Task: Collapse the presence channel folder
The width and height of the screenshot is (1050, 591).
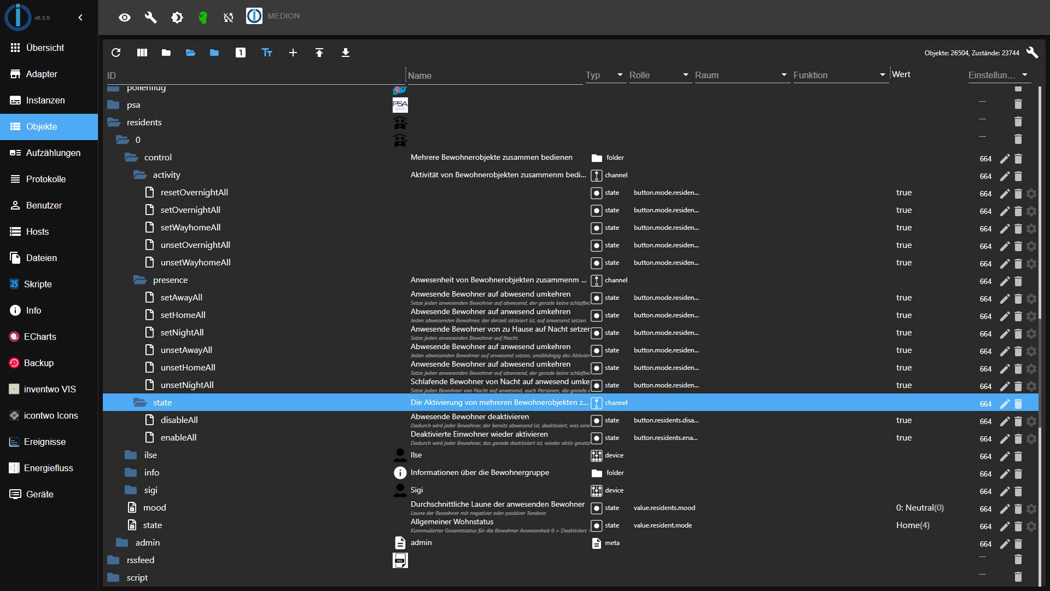Action: [x=140, y=280]
